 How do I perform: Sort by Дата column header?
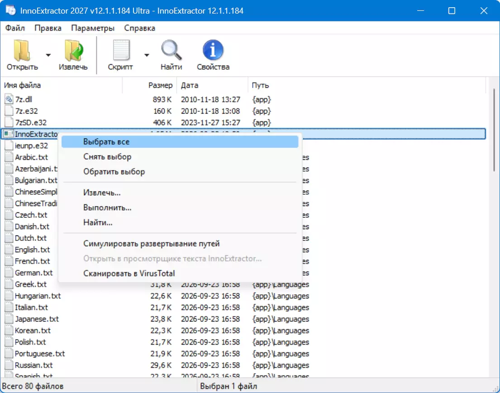tap(212, 86)
